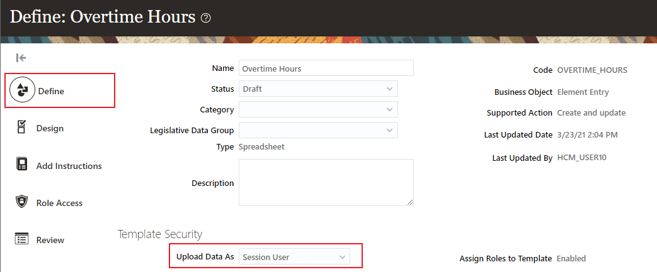657x272 pixels.
Task: Open the Add Instructions tab
Action: (x=69, y=166)
